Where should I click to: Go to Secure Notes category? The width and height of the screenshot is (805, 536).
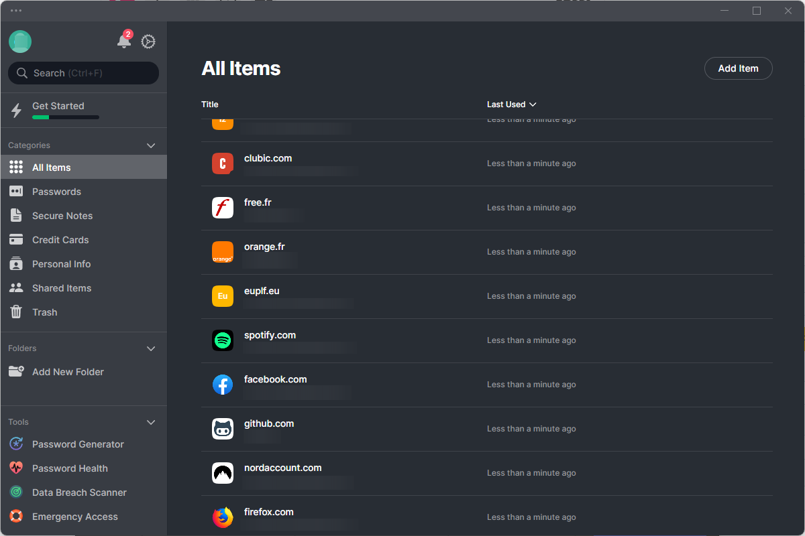[62, 216]
